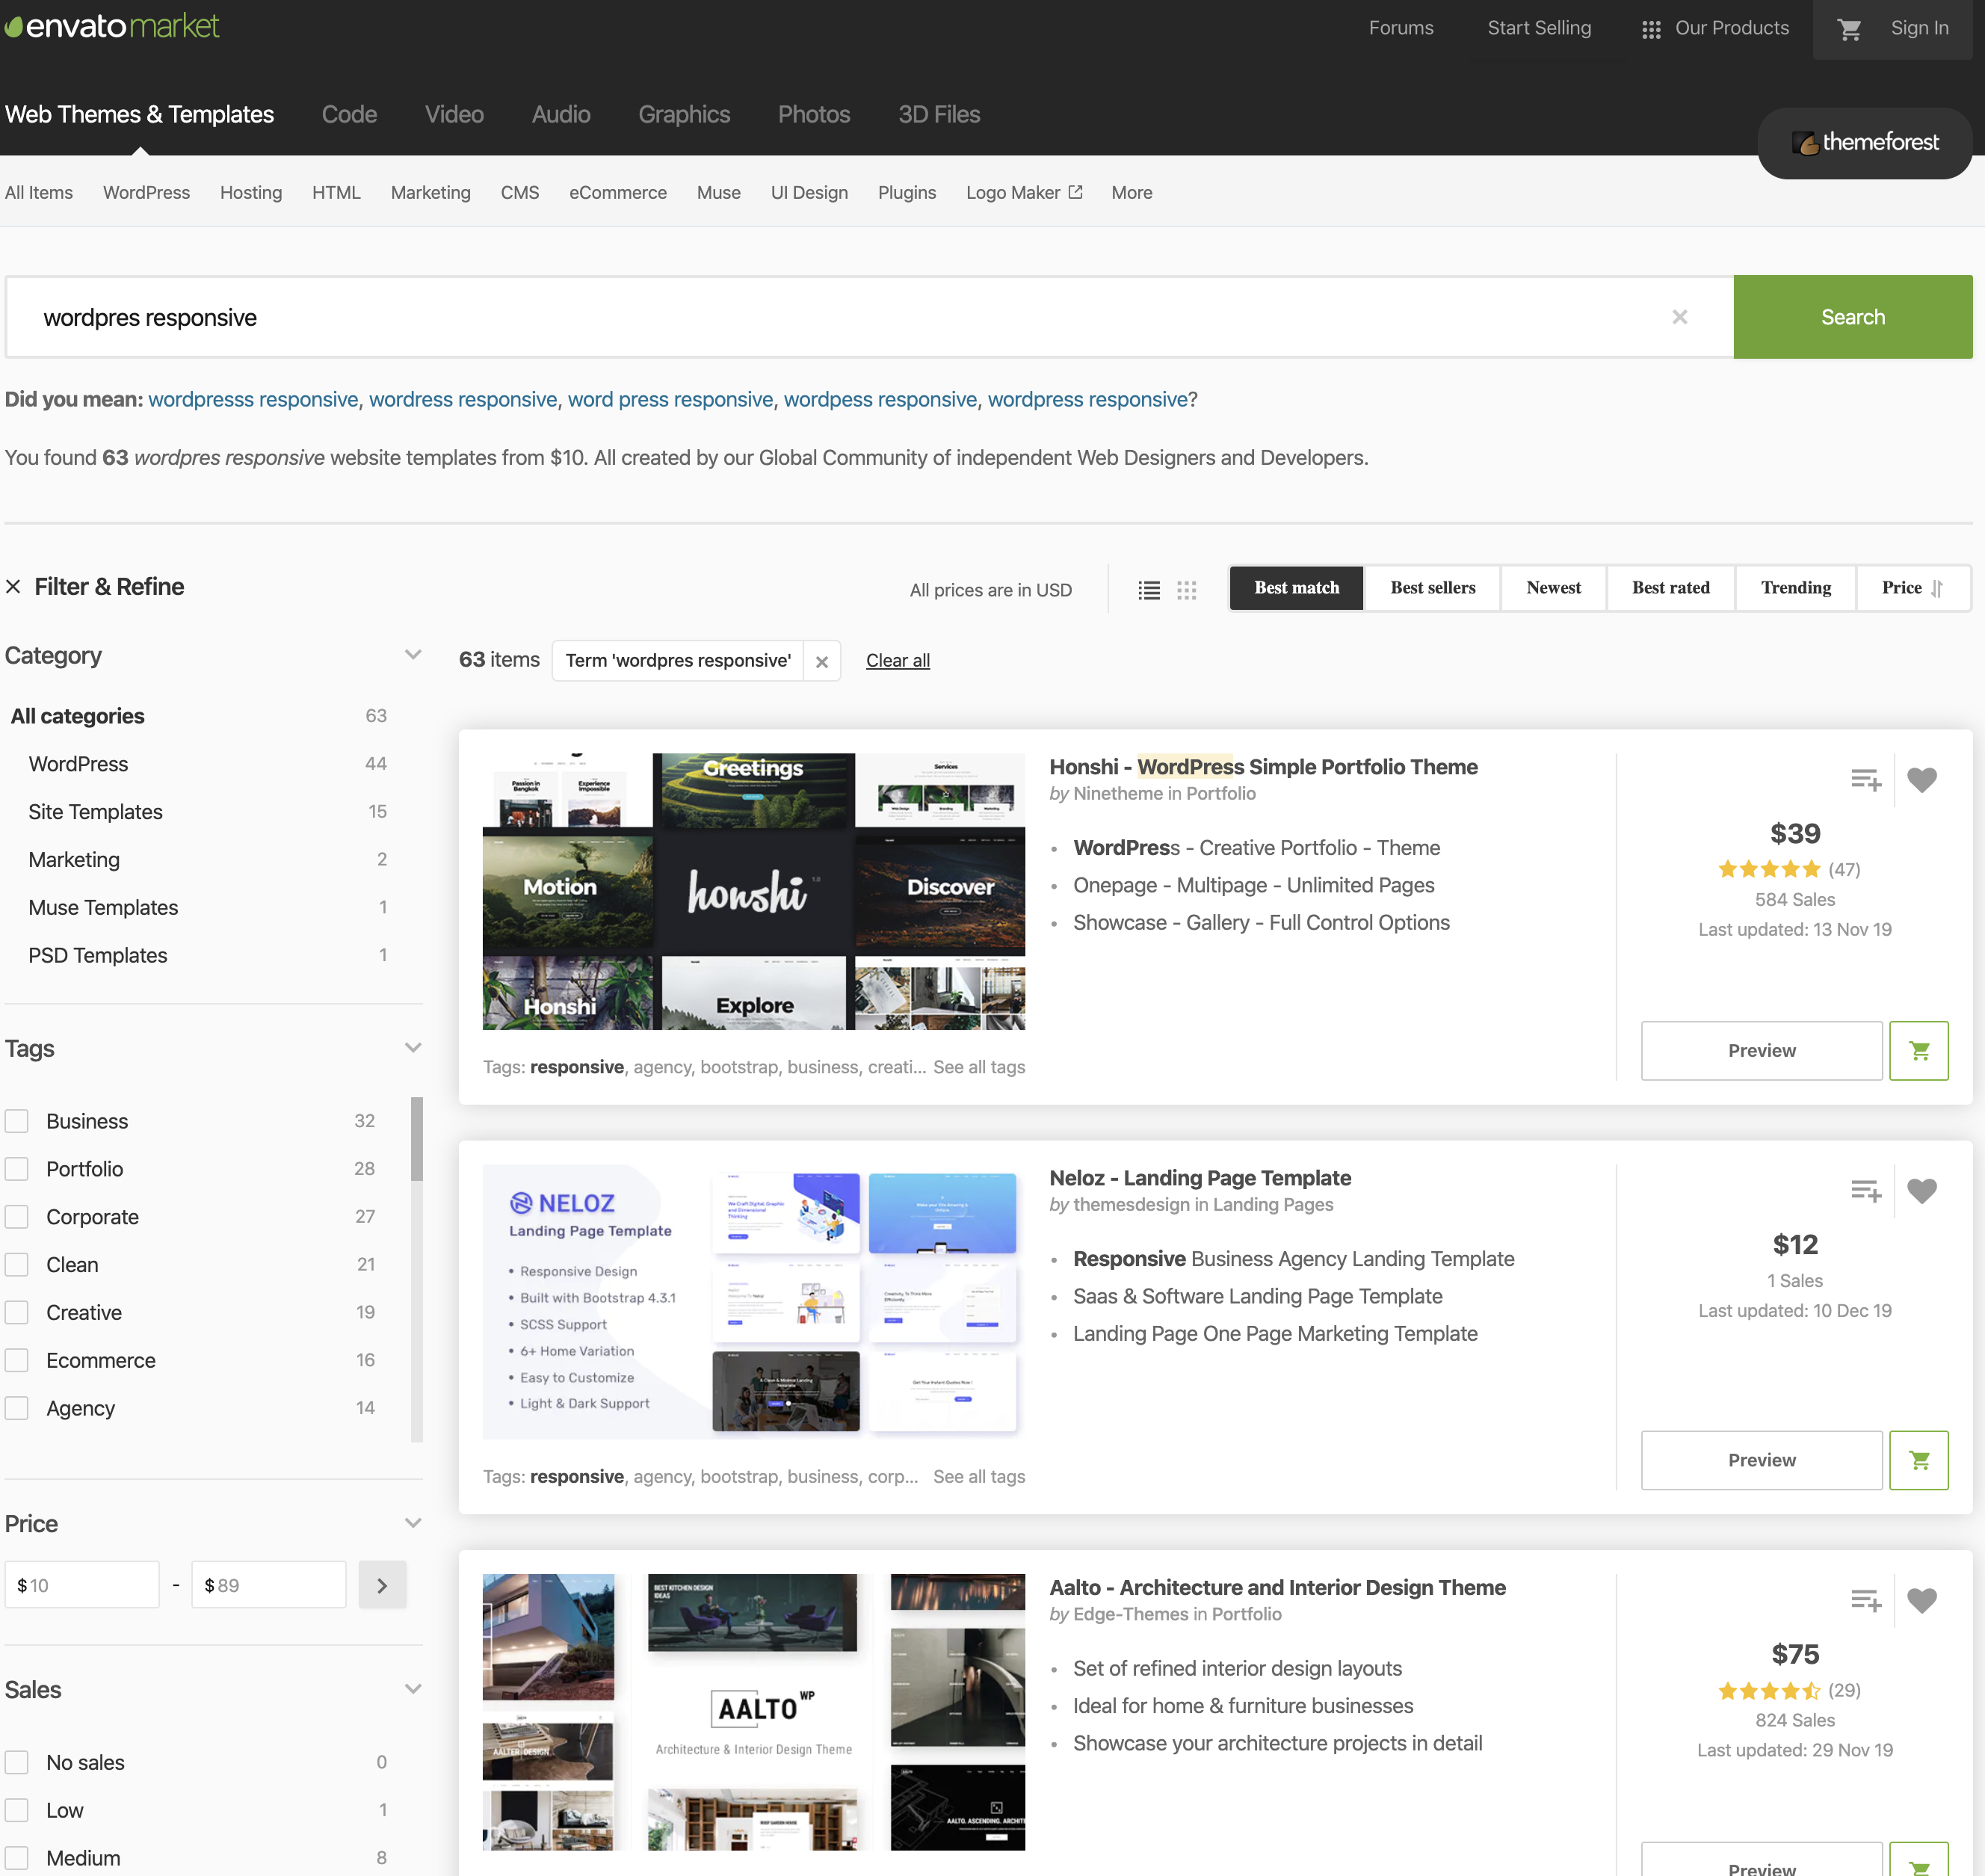Tick the Portfolio tag checkbox
The image size is (1985, 1876).
tap(17, 1169)
